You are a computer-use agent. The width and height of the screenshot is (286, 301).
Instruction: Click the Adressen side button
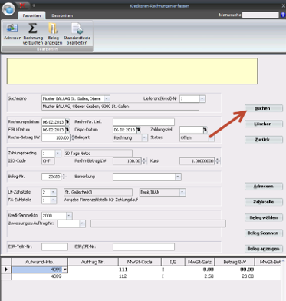(x=264, y=187)
